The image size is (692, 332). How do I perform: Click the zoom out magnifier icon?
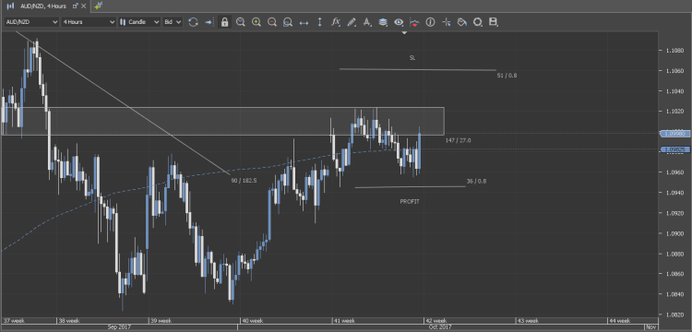click(x=272, y=22)
